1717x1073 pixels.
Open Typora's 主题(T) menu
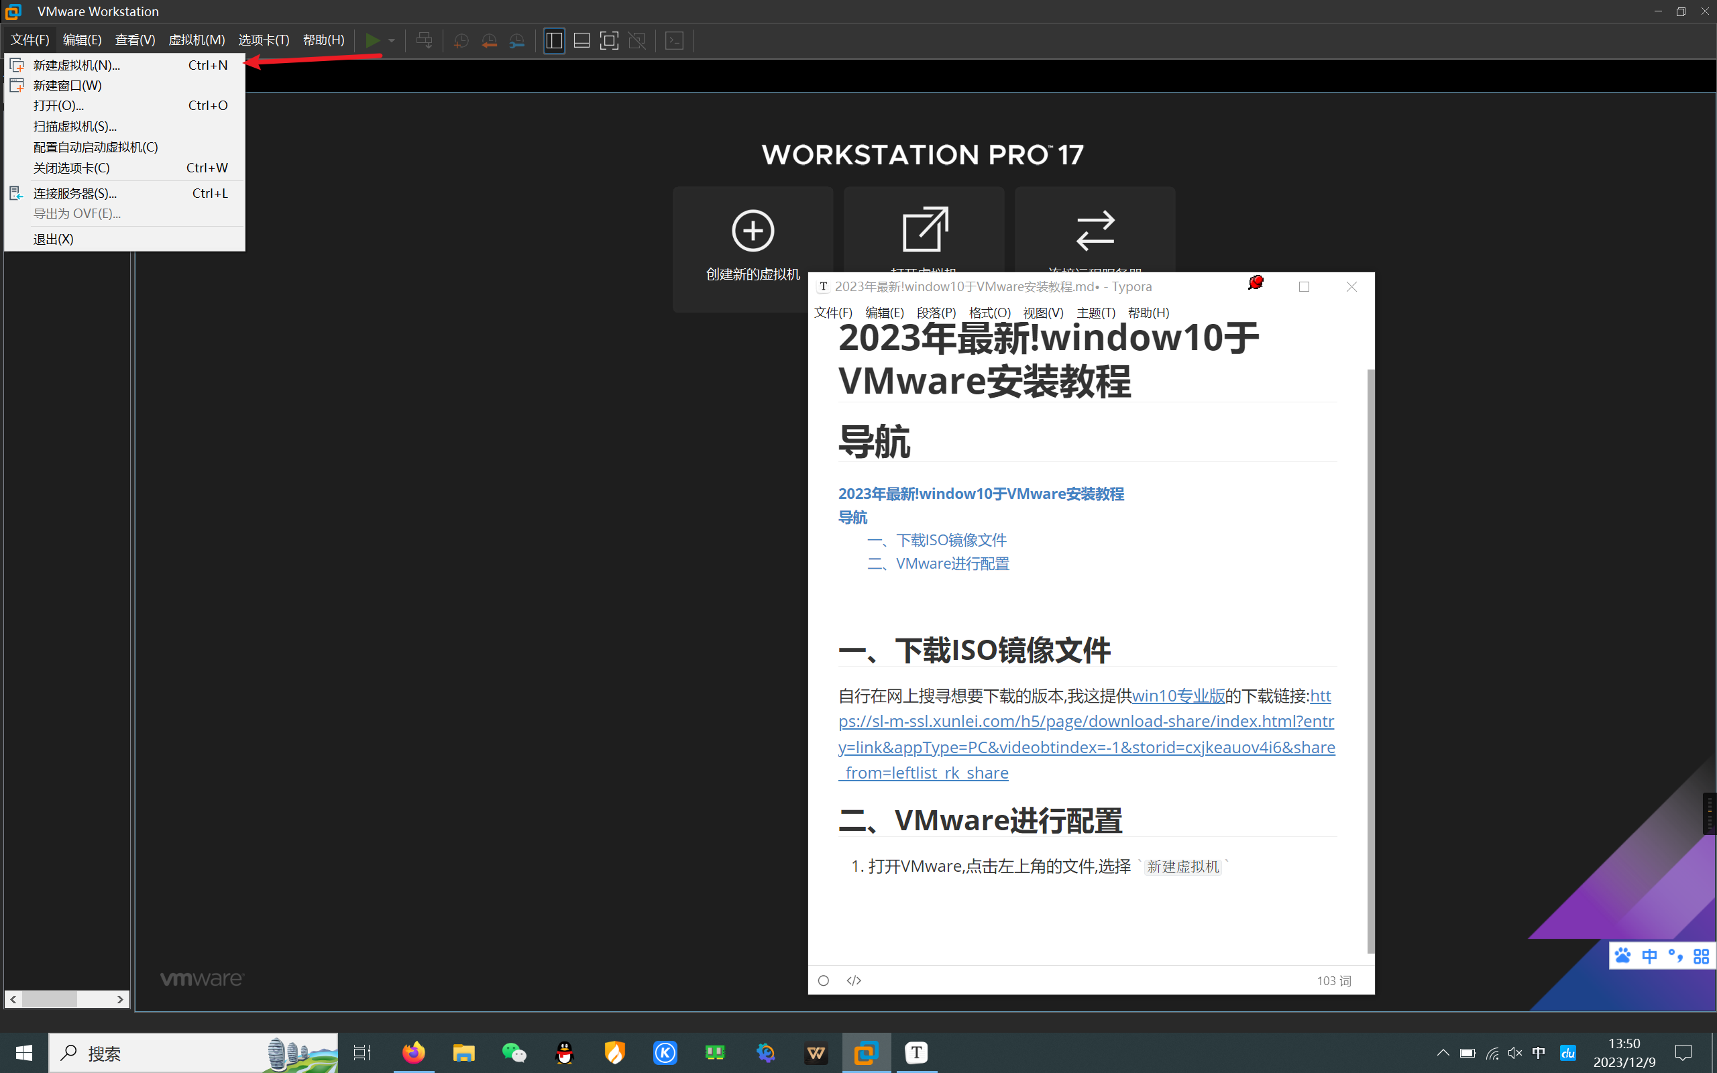point(1095,313)
